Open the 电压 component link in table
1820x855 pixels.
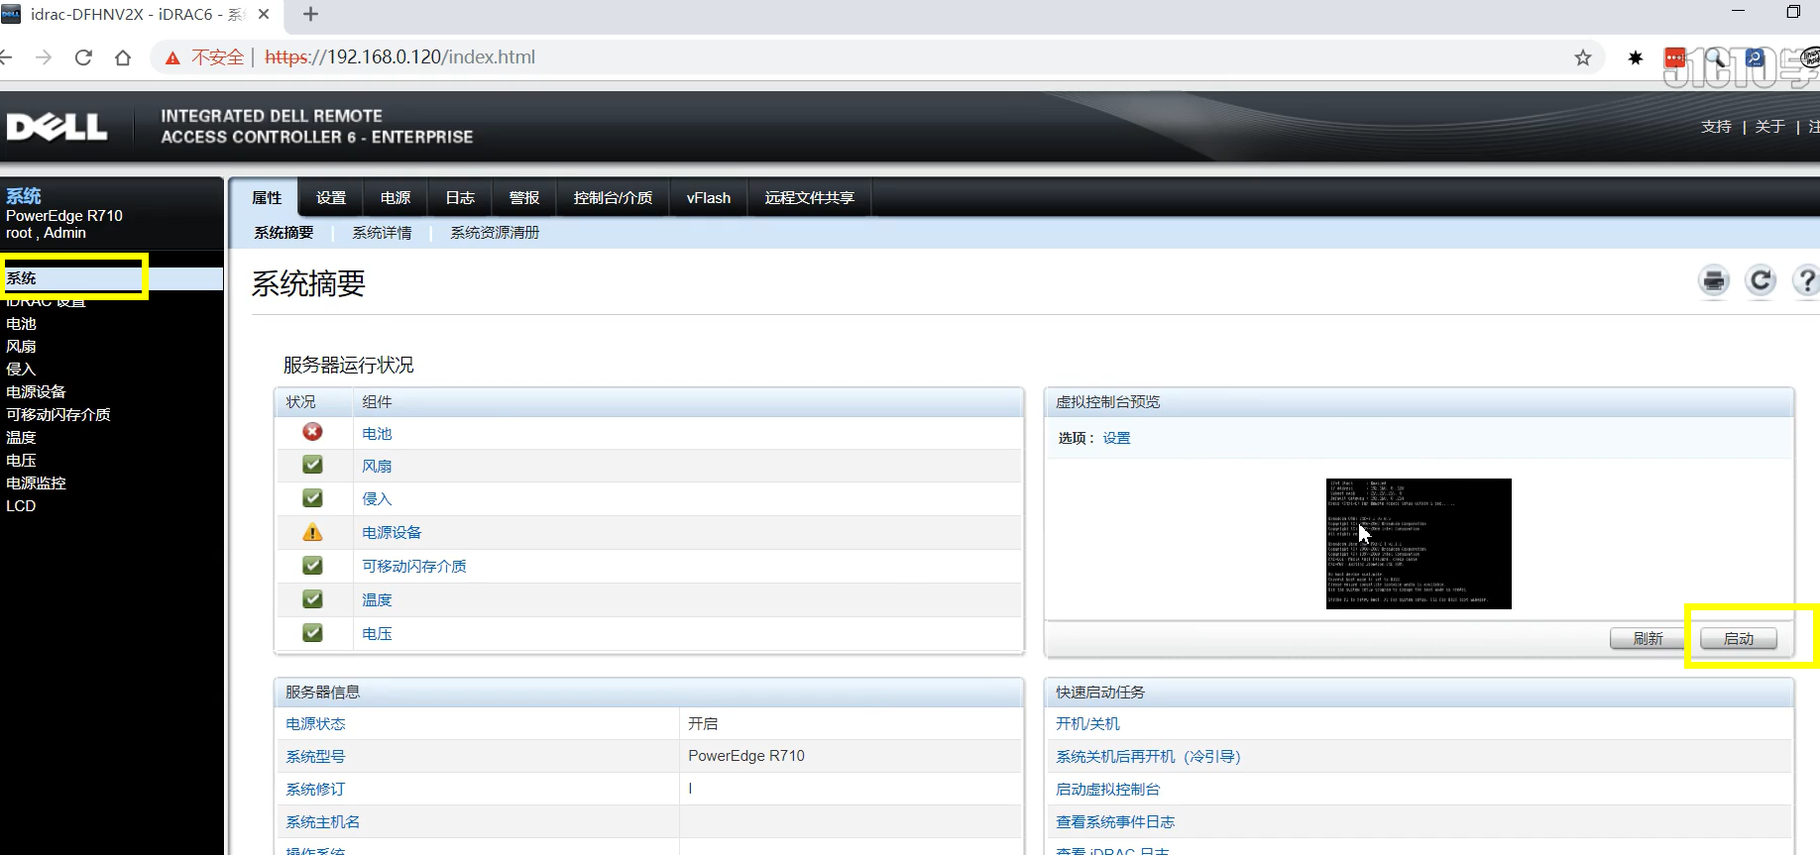[x=377, y=634]
